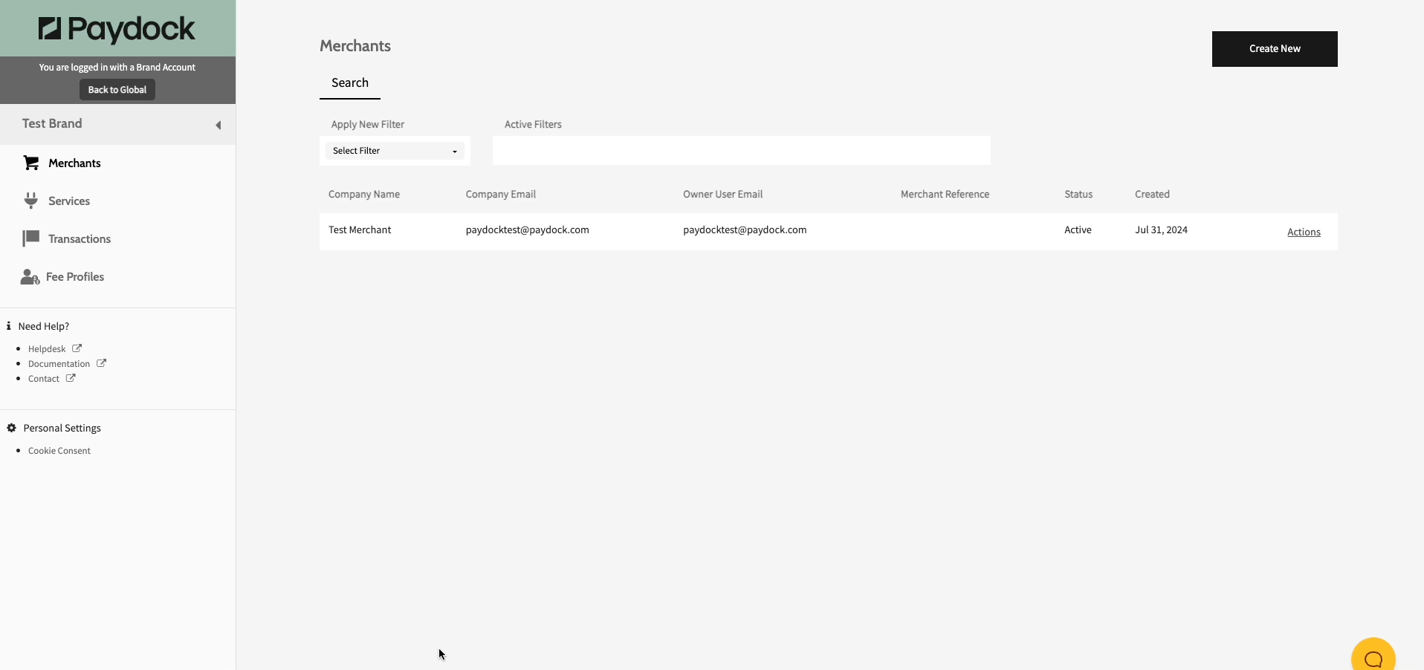The width and height of the screenshot is (1424, 670).
Task: Click the Need Help info icon
Action: [x=8, y=326]
